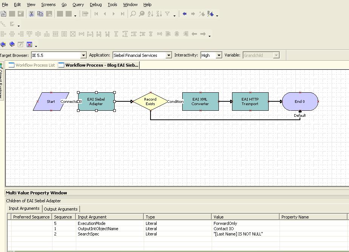The height and width of the screenshot is (252, 349).
Task: Click the first book icon below the toolbar
Action: [3, 44]
